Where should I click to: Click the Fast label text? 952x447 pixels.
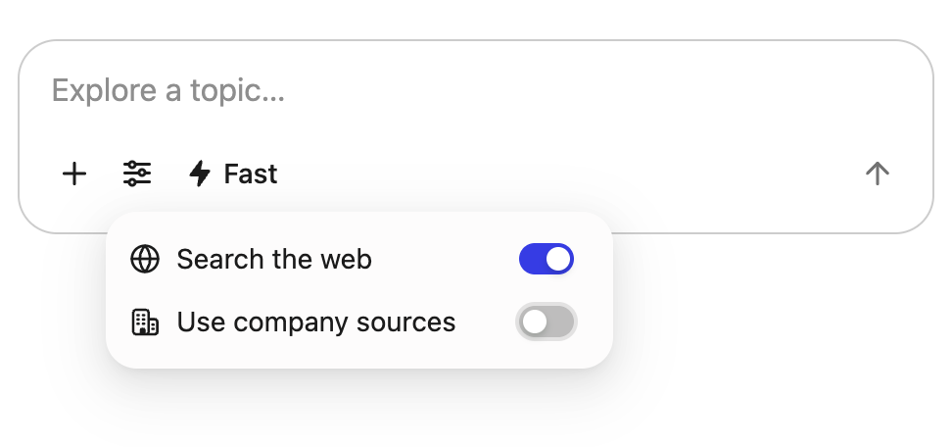click(251, 174)
